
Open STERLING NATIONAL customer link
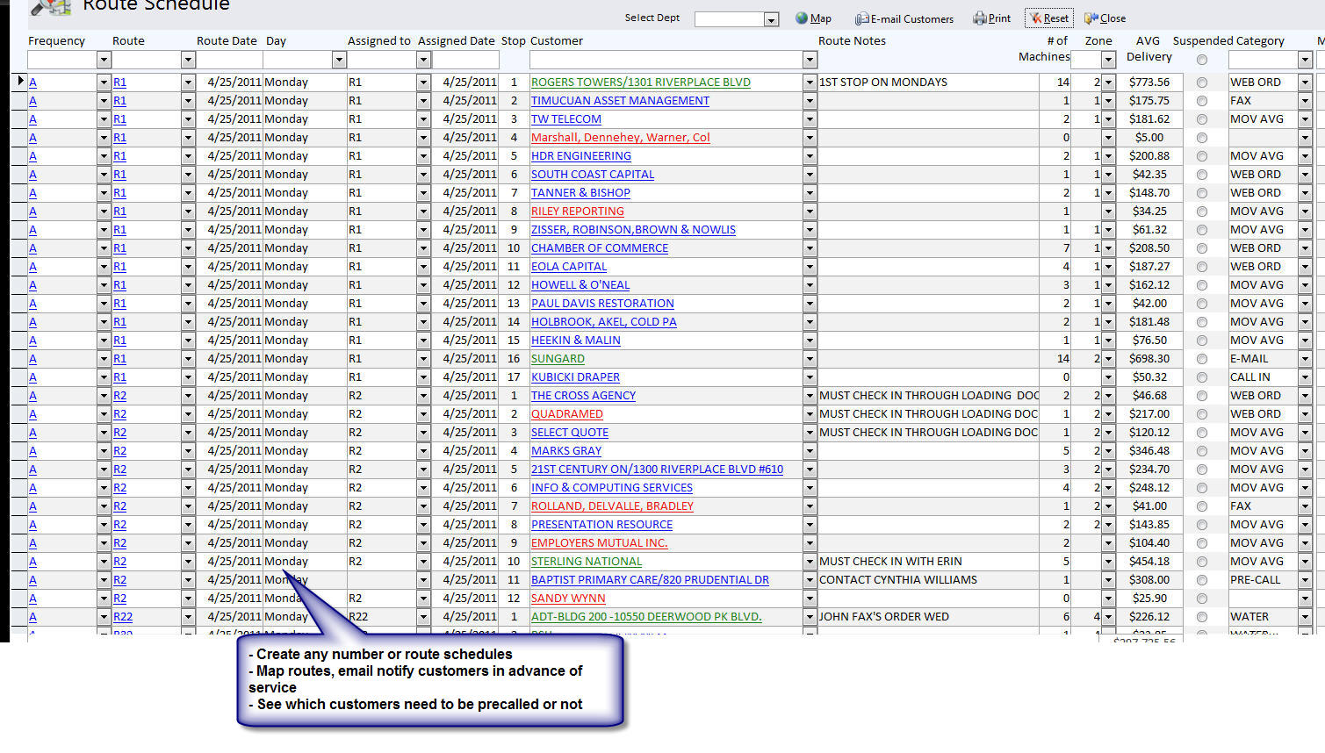click(587, 562)
